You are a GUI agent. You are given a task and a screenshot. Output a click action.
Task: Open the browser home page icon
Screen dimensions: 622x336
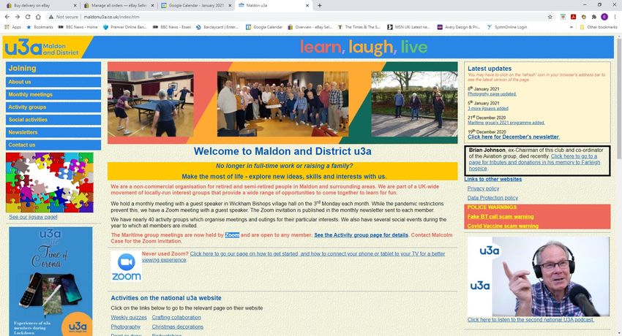click(38, 17)
